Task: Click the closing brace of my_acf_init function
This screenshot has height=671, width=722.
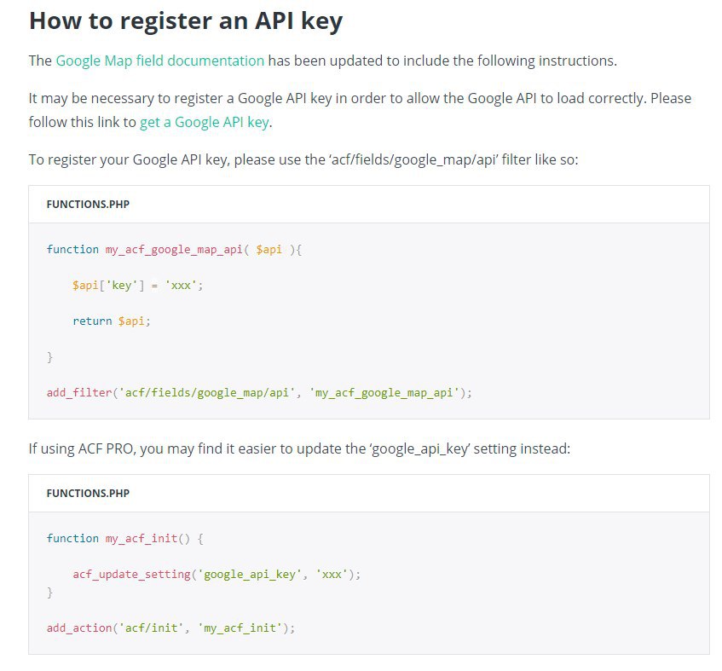Action: coord(49,593)
